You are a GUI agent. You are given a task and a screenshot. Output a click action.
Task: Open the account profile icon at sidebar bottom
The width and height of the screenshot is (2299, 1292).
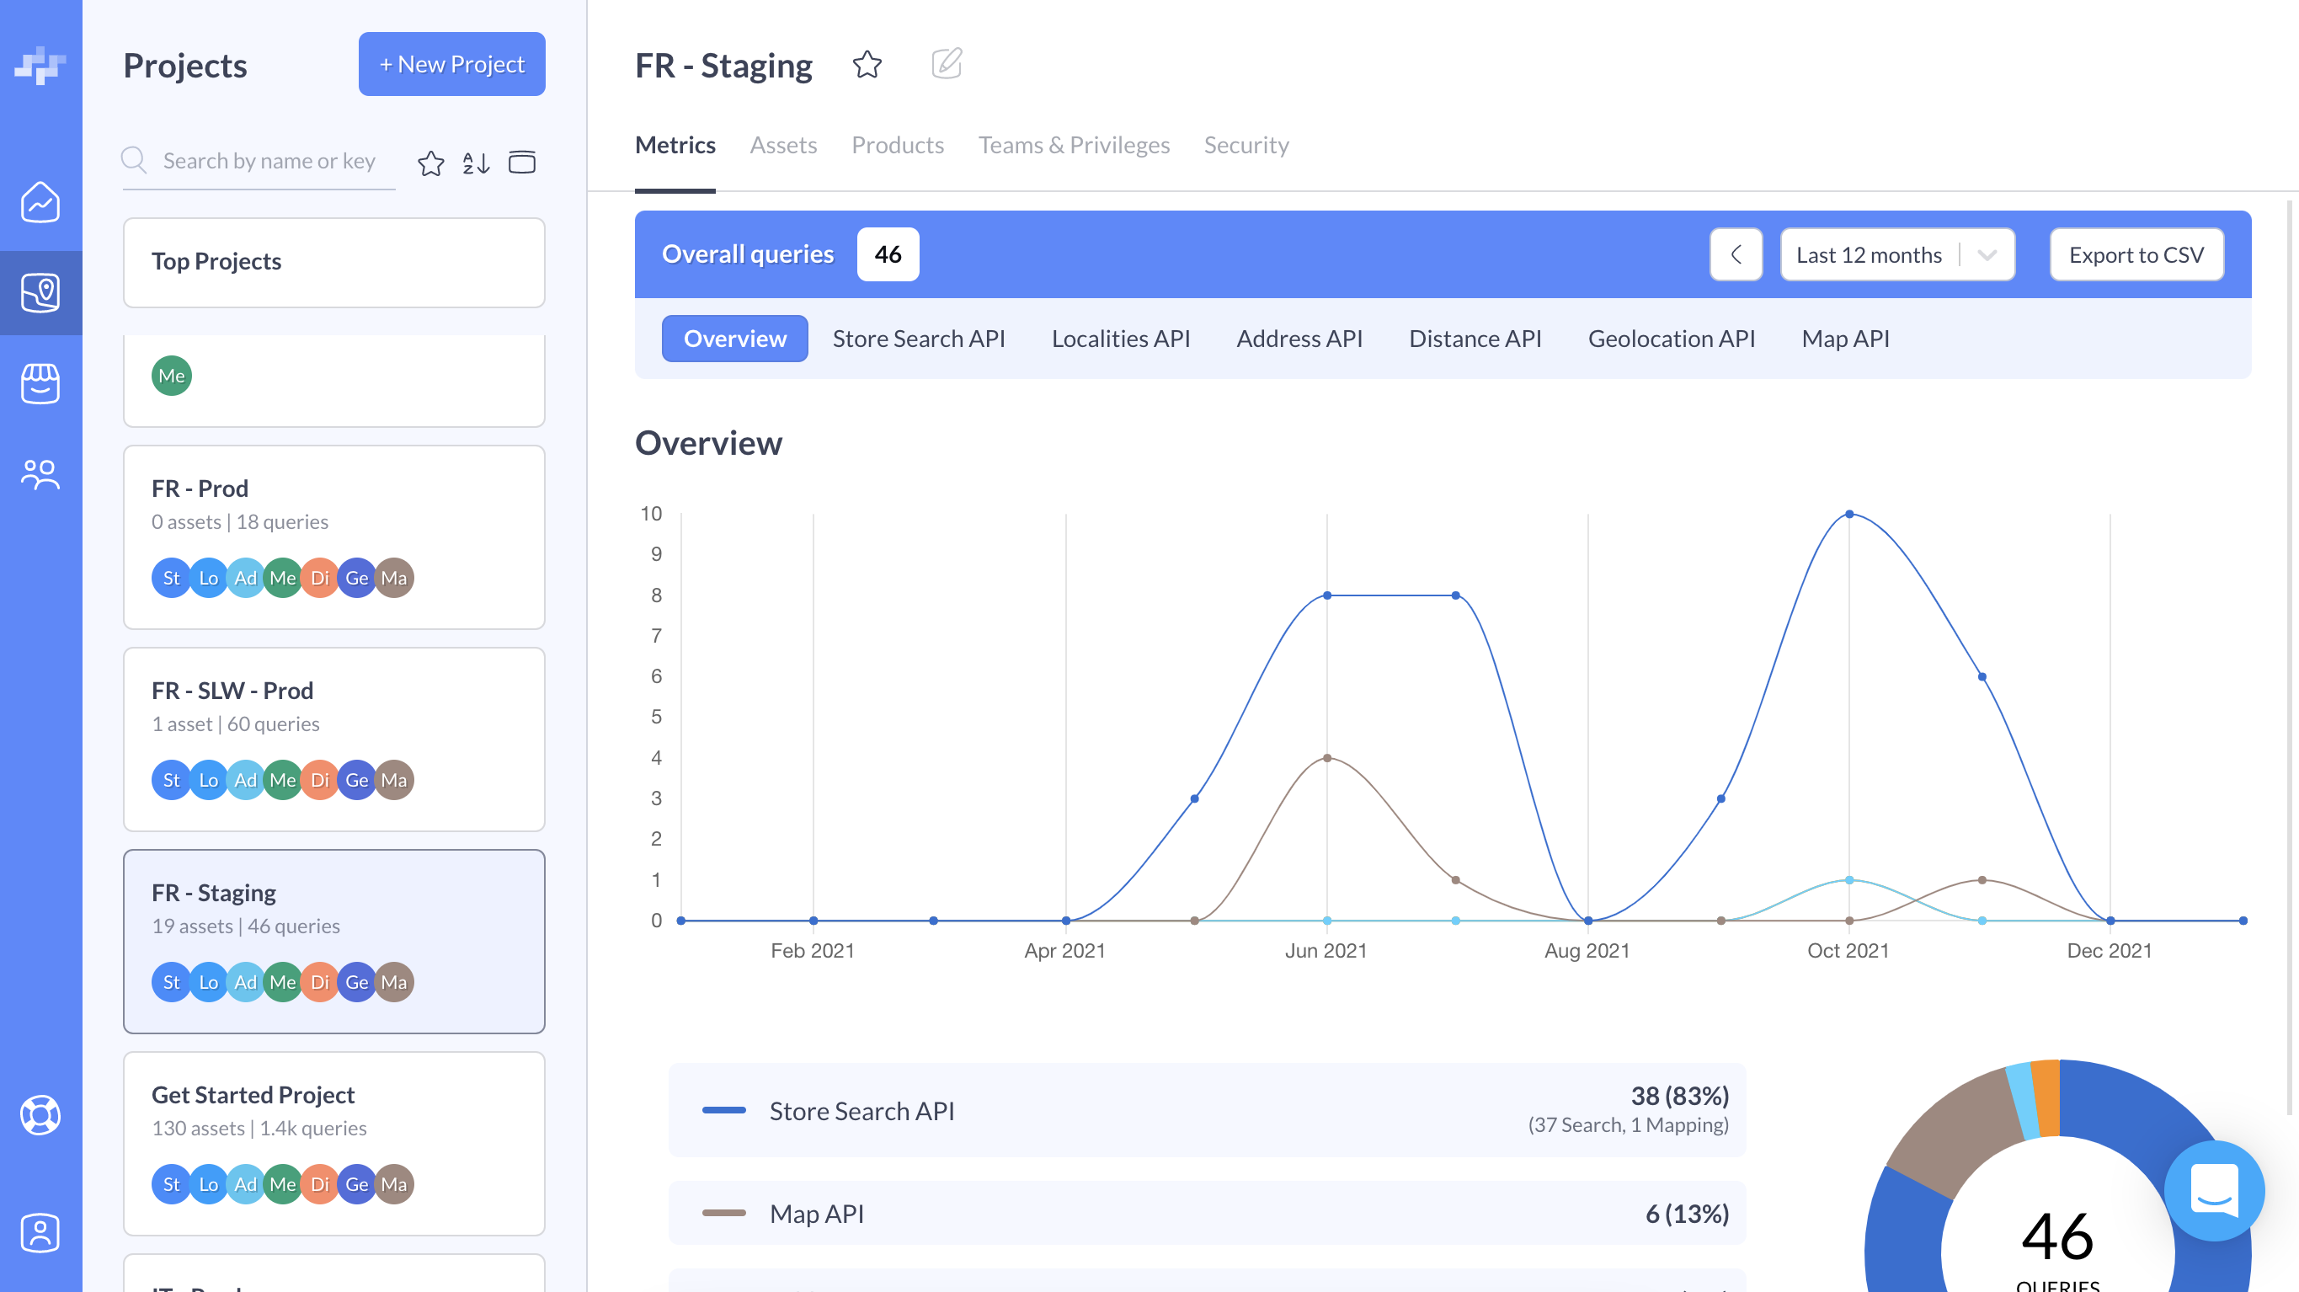click(40, 1233)
